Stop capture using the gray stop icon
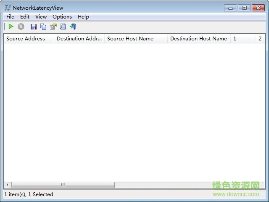 click(21, 27)
